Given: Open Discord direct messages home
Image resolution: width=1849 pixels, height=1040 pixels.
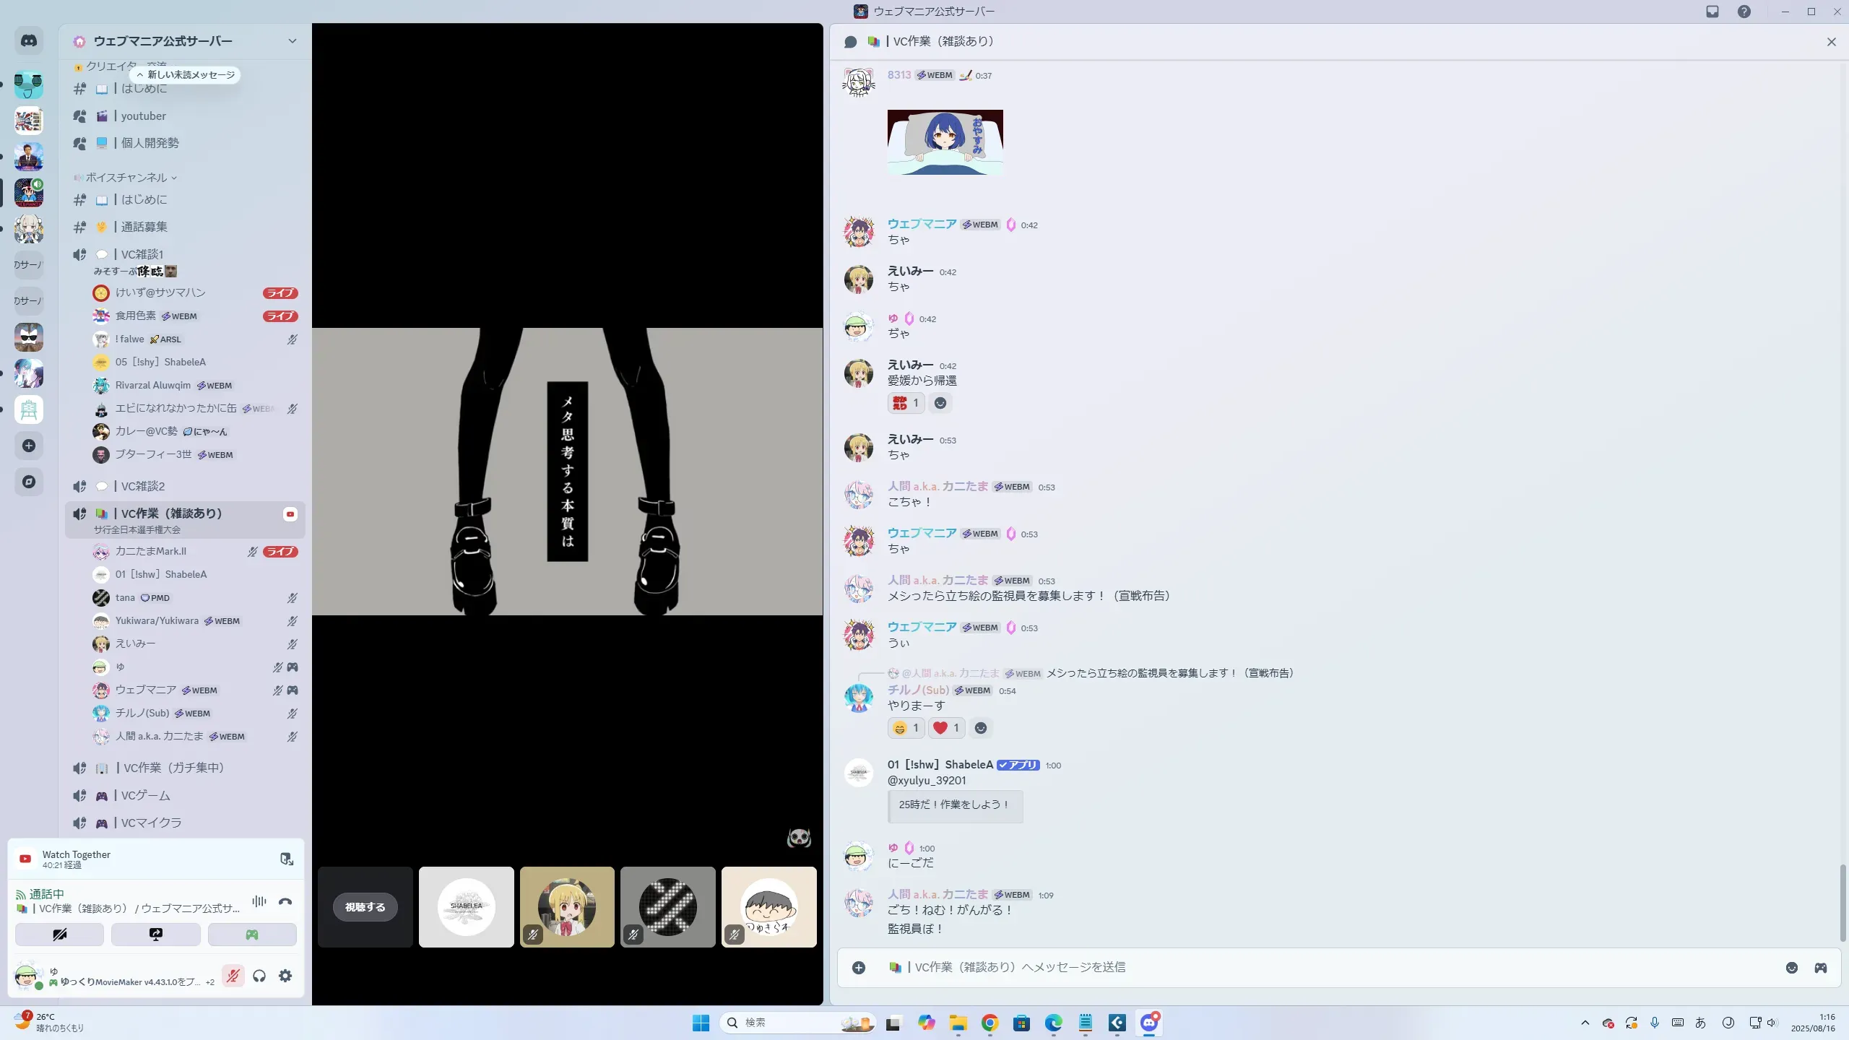Looking at the screenshot, I should coord(29,41).
